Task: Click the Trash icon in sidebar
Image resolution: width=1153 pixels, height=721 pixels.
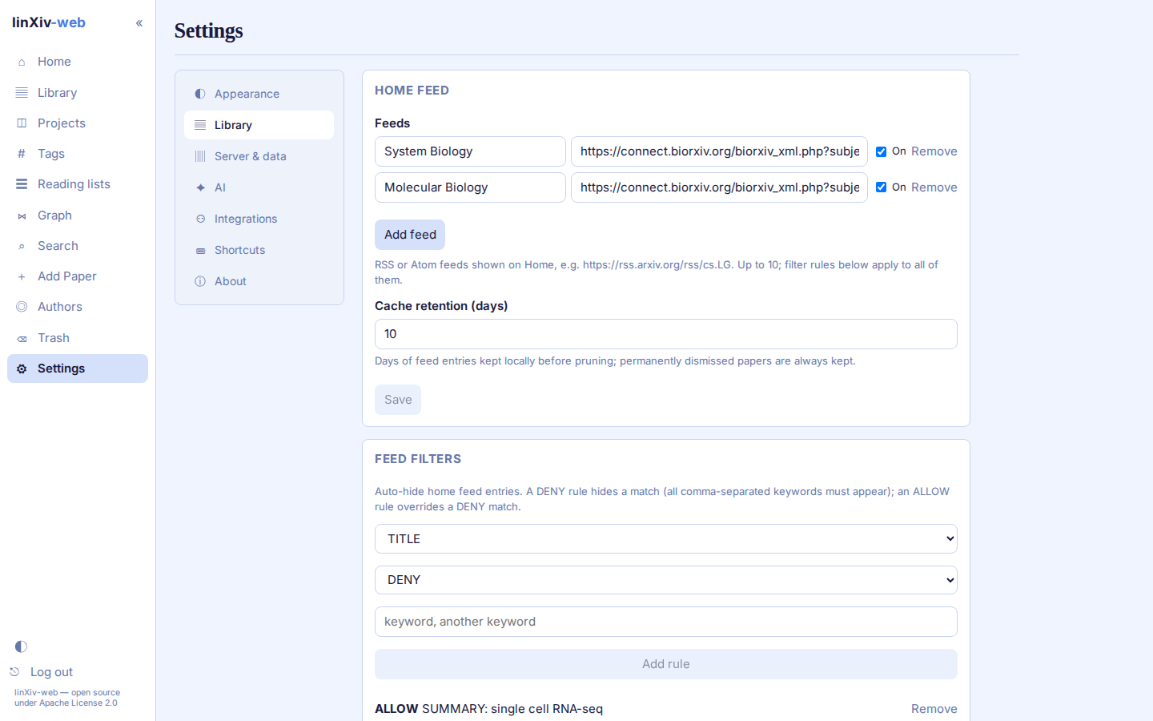Action: 22,338
